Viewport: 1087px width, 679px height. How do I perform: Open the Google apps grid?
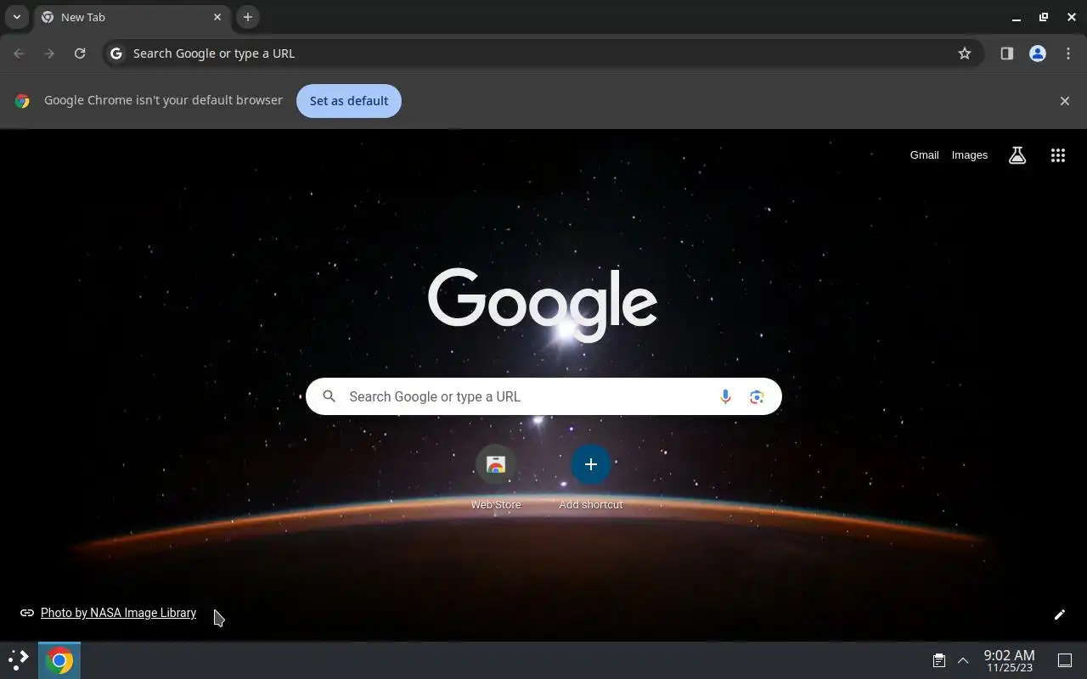coord(1058,155)
